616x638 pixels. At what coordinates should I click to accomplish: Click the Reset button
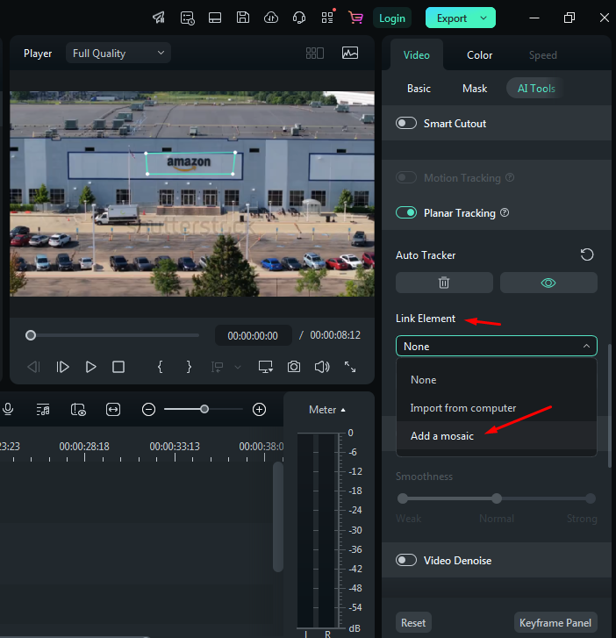click(x=413, y=622)
